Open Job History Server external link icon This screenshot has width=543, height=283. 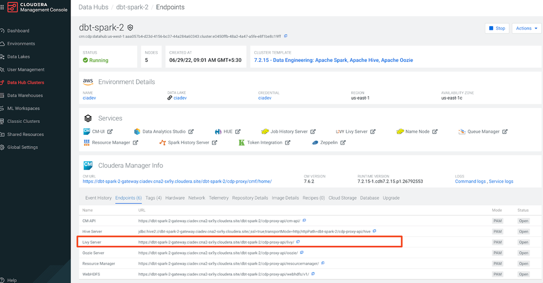click(313, 131)
